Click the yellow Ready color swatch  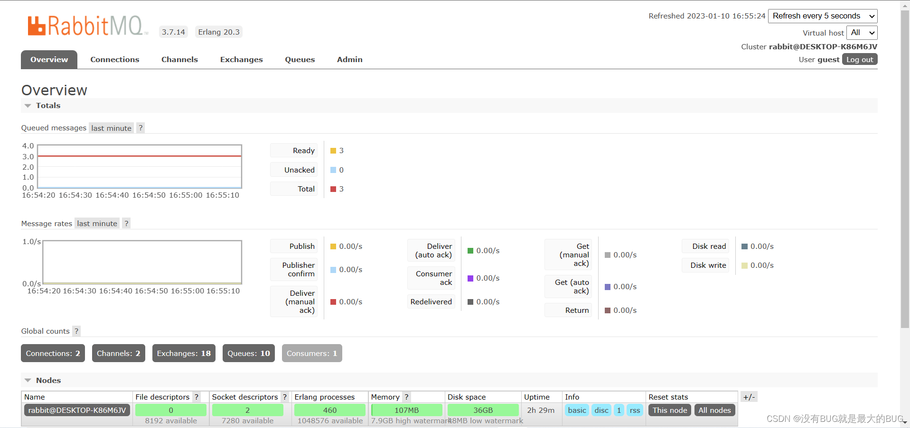[333, 151]
